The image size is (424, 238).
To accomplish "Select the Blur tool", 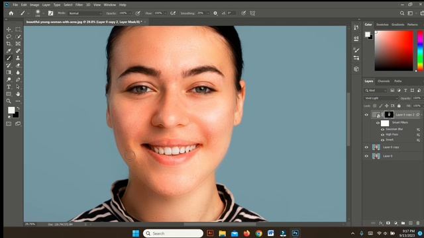I will (x=18, y=72).
